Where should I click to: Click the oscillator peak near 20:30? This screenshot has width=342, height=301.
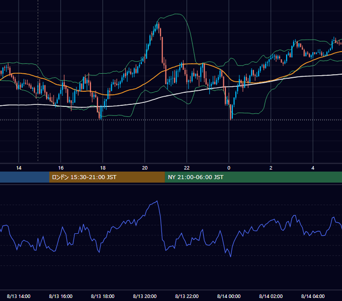tap(157, 201)
